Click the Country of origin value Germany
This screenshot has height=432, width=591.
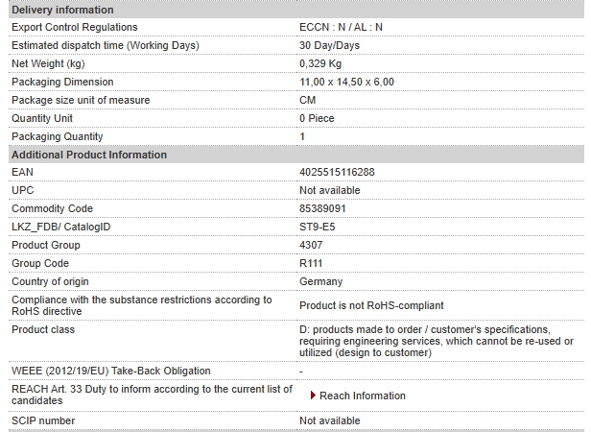point(320,281)
